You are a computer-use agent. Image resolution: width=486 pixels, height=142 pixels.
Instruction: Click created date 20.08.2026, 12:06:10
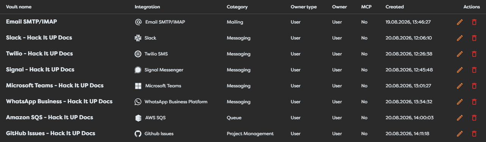tap(409, 38)
